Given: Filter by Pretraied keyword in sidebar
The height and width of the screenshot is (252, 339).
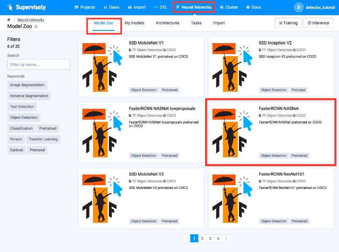Looking at the screenshot, I should pos(37,150).
